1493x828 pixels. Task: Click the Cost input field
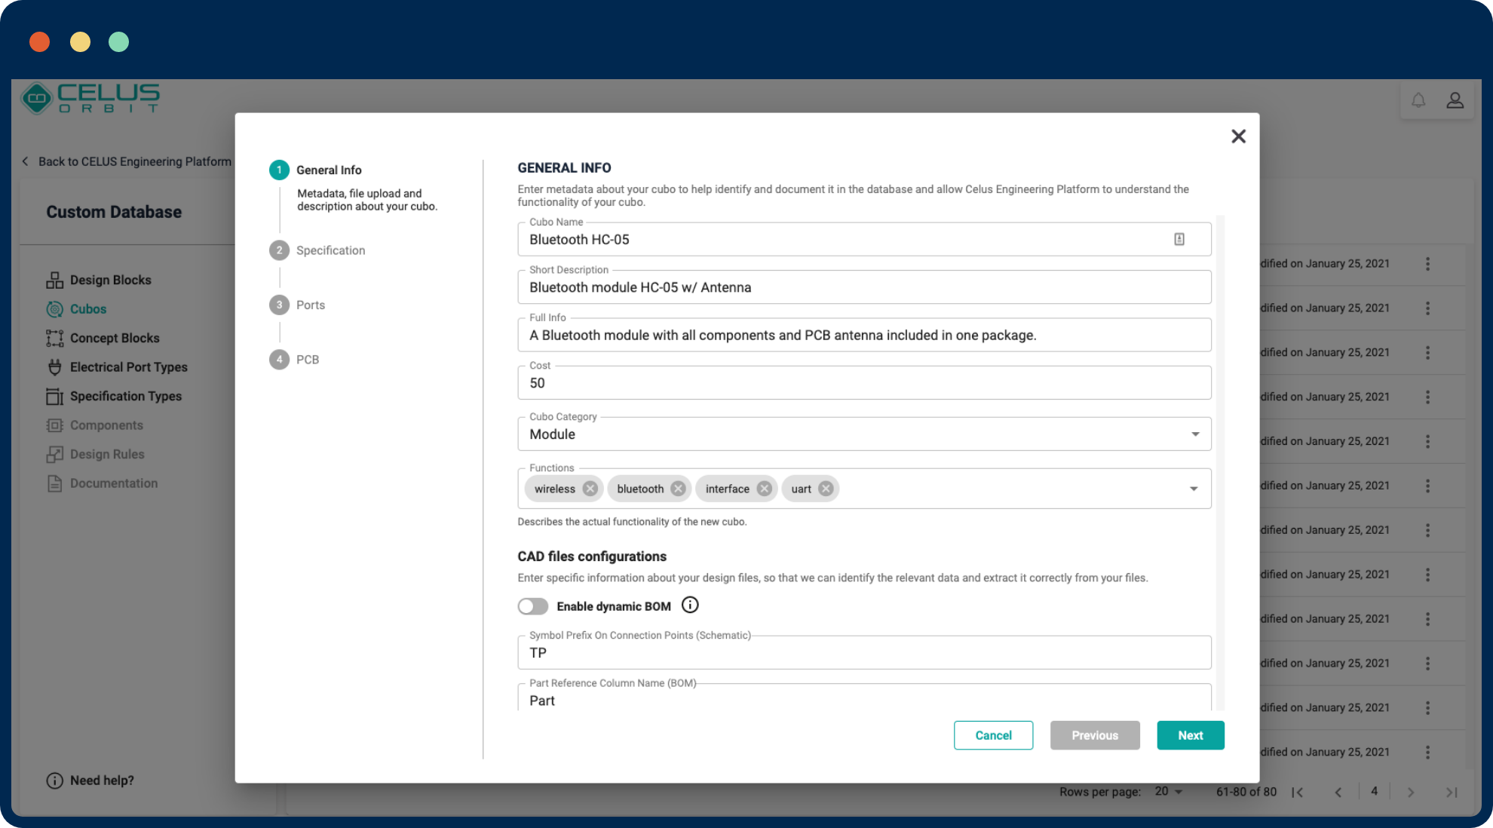pyautogui.click(x=864, y=383)
